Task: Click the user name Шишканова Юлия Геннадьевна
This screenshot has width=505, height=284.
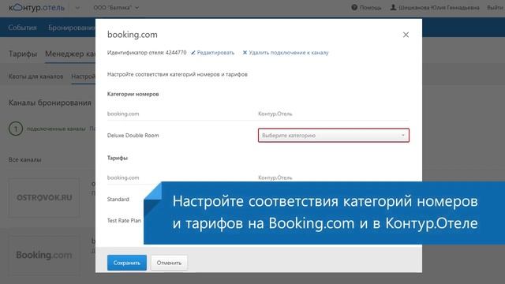Action: [x=439, y=7]
